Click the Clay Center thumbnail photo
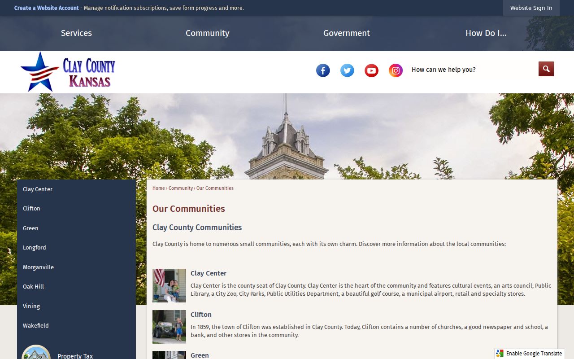The image size is (574, 359). coord(169,285)
